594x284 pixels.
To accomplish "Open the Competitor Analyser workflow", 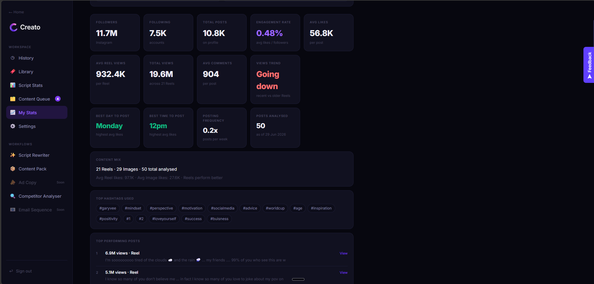I will (x=37, y=196).
